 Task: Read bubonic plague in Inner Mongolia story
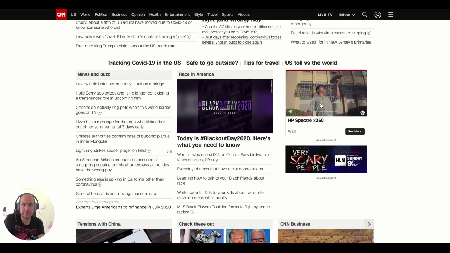tap(123, 139)
